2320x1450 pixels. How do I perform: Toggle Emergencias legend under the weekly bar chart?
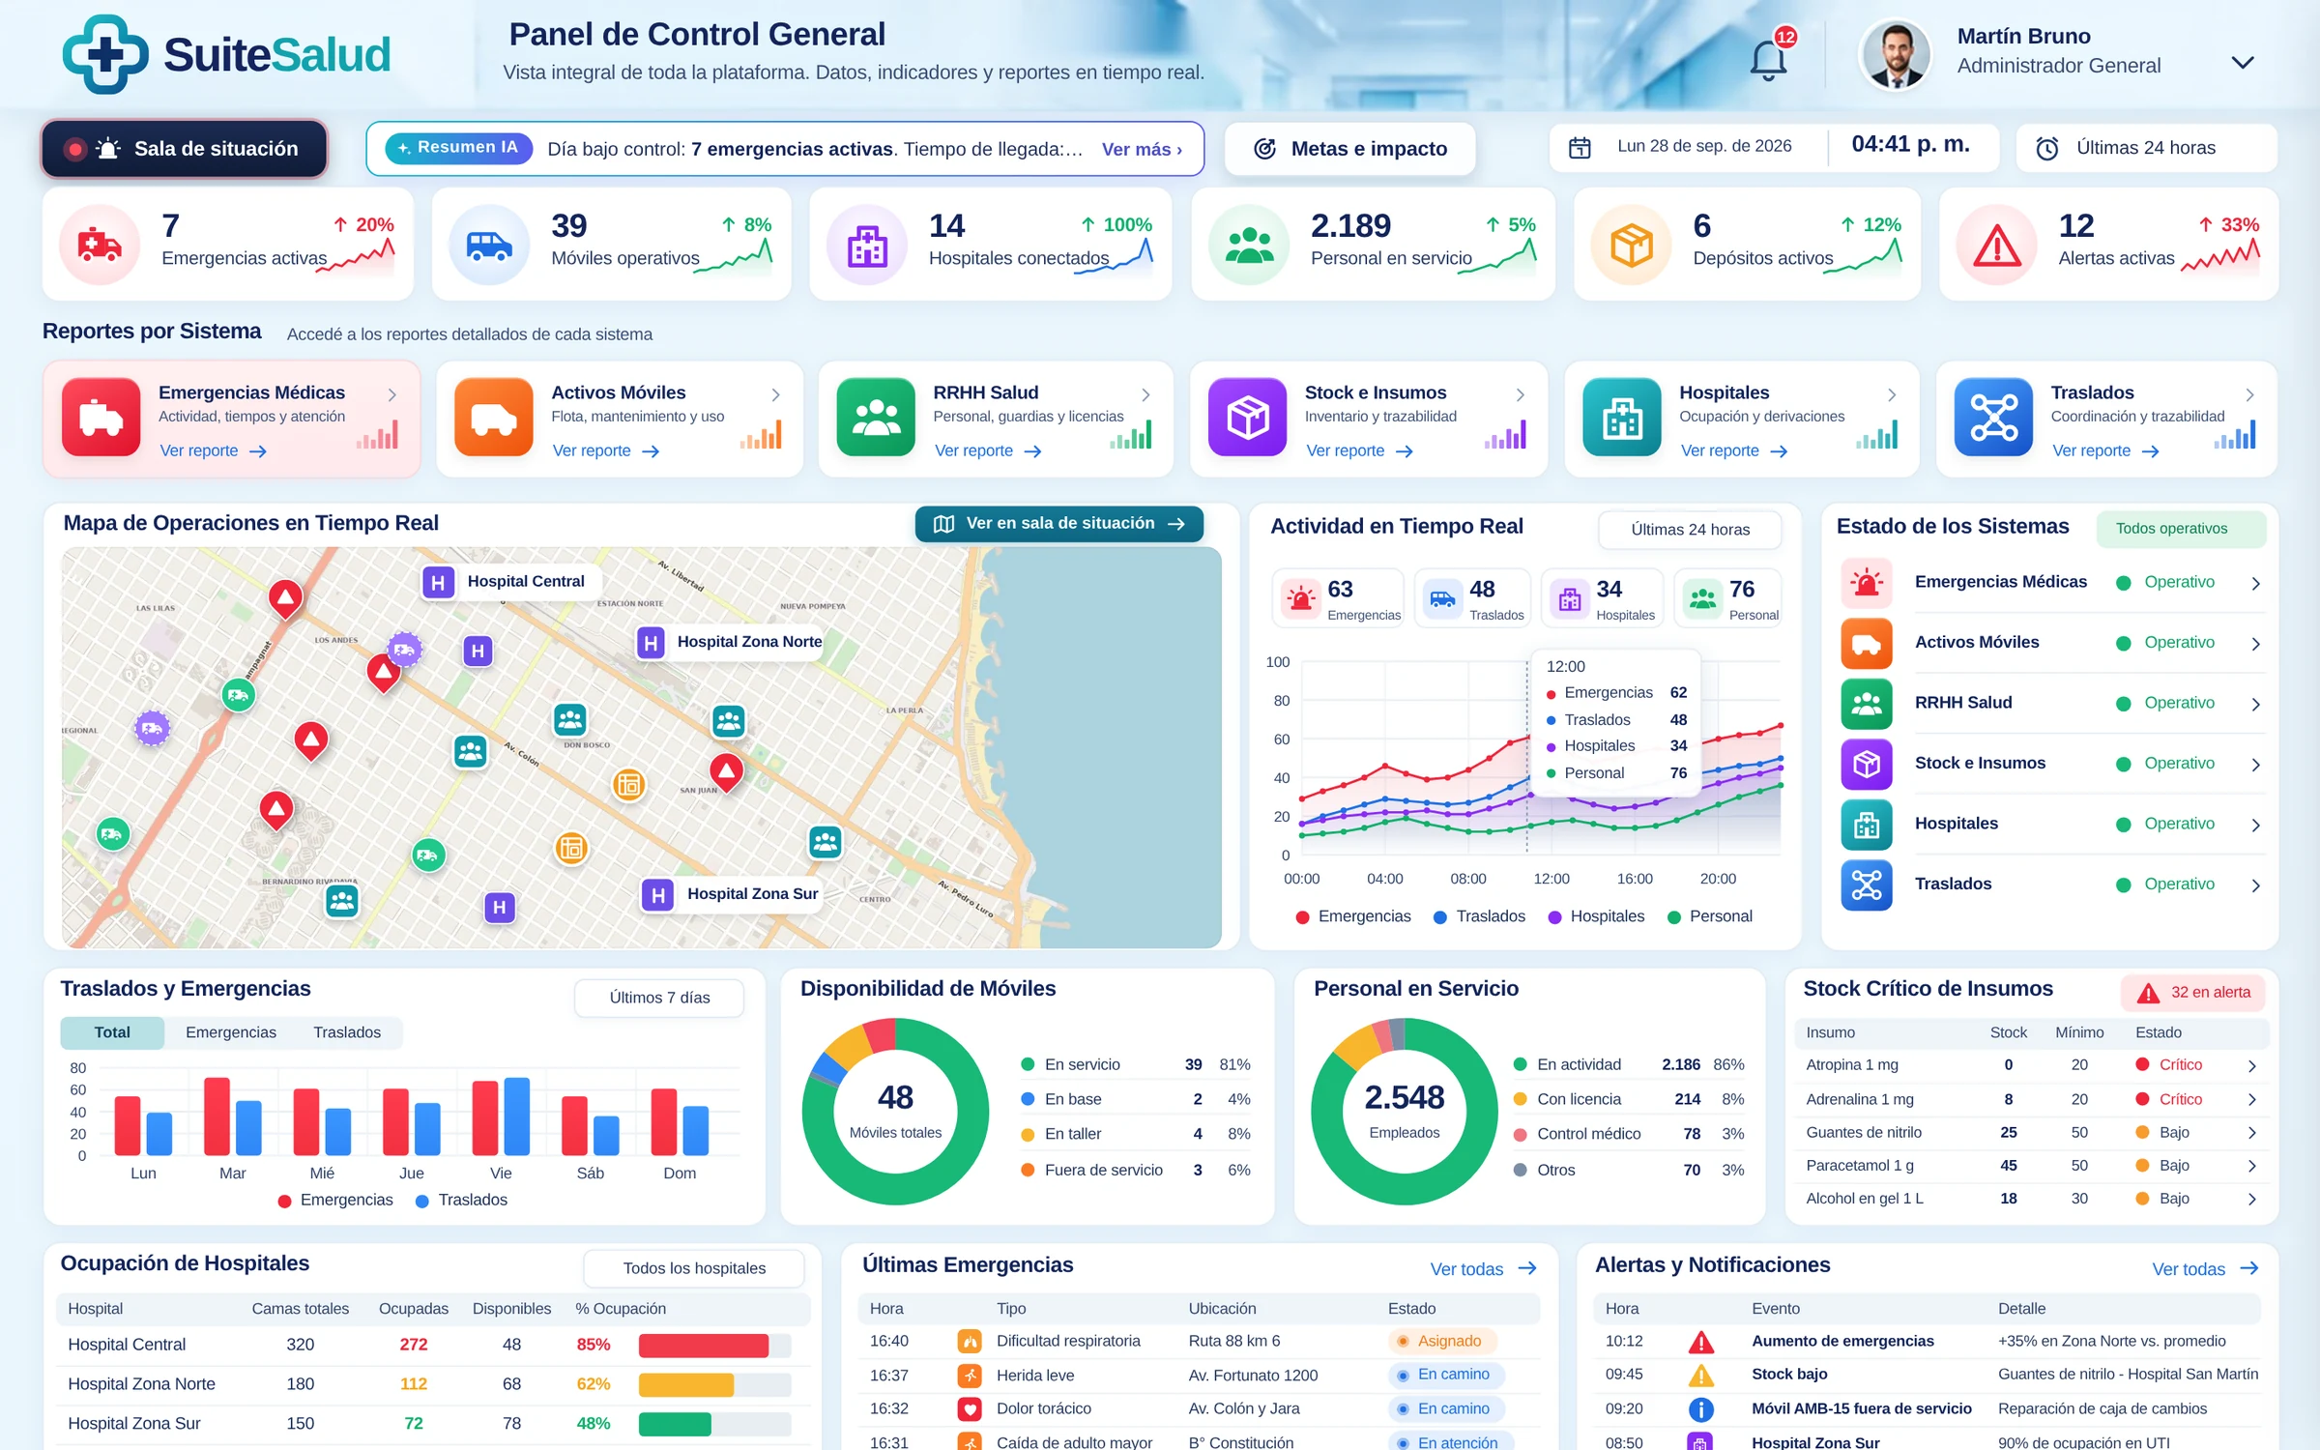[x=335, y=1201]
